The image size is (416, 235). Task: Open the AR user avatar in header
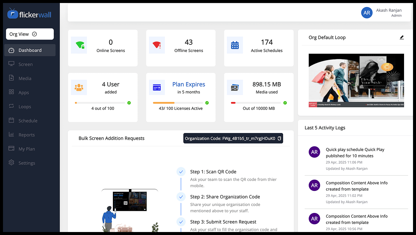tap(367, 13)
